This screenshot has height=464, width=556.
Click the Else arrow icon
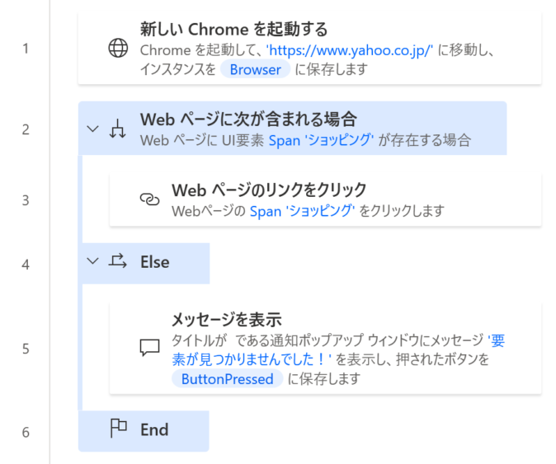(117, 261)
